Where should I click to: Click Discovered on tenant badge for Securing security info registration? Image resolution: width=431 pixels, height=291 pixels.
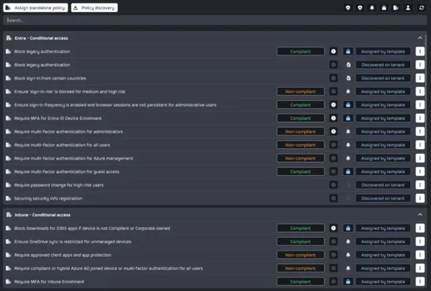(x=383, y=198)
